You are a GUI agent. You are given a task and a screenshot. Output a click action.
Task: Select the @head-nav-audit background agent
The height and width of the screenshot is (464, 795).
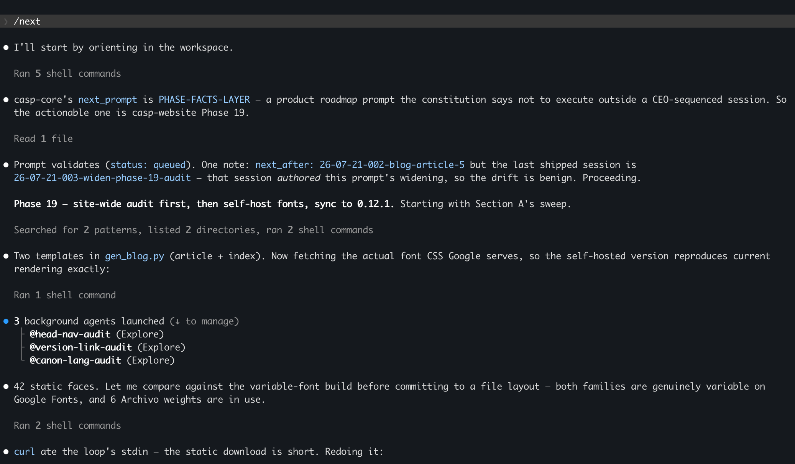(x=70, y=334)
